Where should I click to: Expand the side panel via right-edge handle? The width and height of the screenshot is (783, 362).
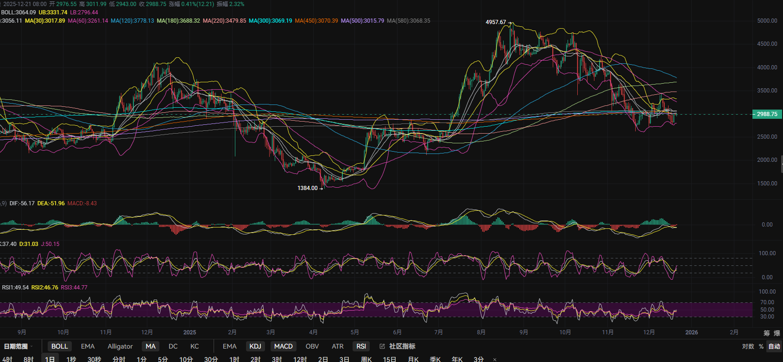click(781, 164)
